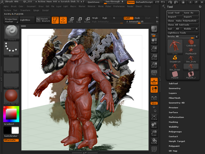Expand the Morph Target section
This screenshot has height=154, width=205.
coord(177,141)
